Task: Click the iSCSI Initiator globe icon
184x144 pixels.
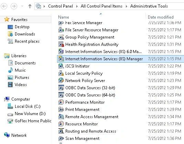Action: [61, 66]
